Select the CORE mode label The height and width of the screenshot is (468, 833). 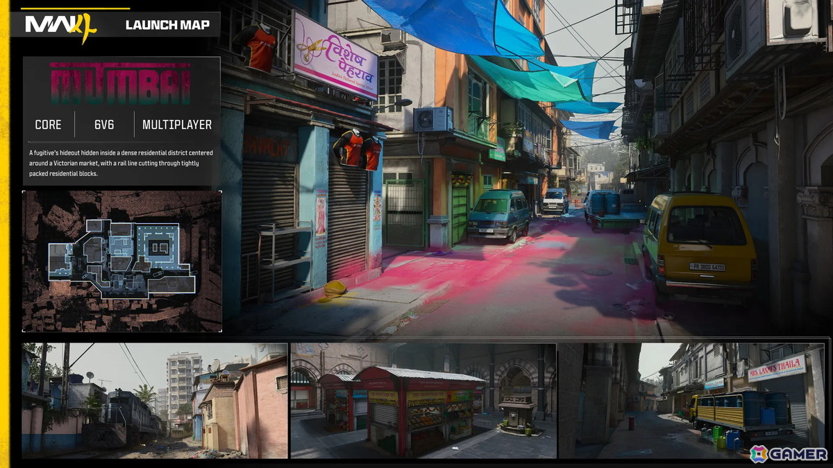pyautogui.click(x=49, y=125)
